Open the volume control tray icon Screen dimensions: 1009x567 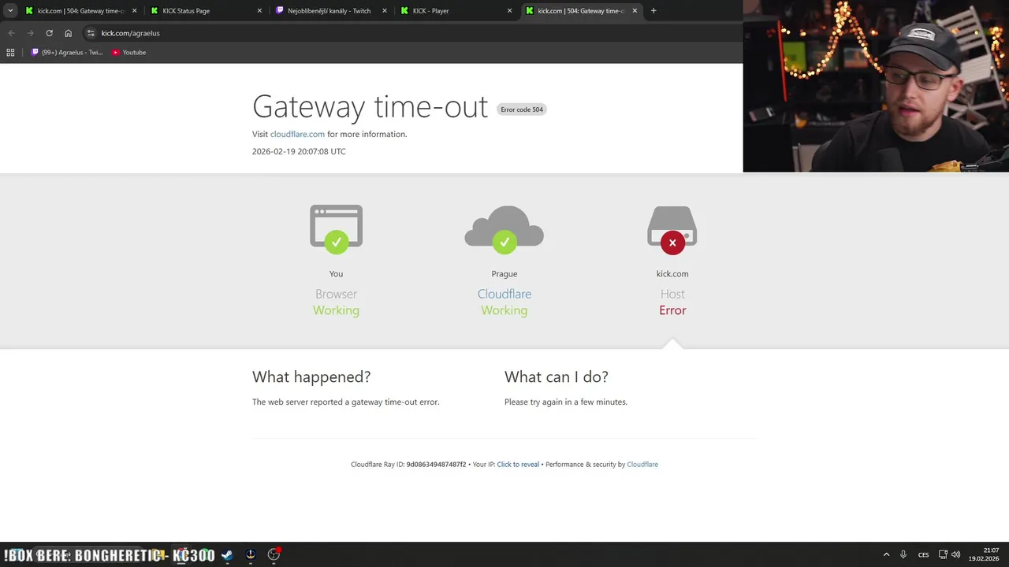coord(955,554)
